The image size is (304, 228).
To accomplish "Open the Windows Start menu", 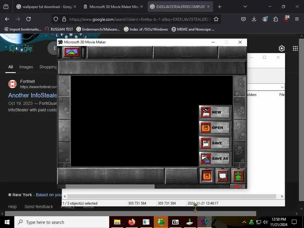I will [x=7, y=222].
